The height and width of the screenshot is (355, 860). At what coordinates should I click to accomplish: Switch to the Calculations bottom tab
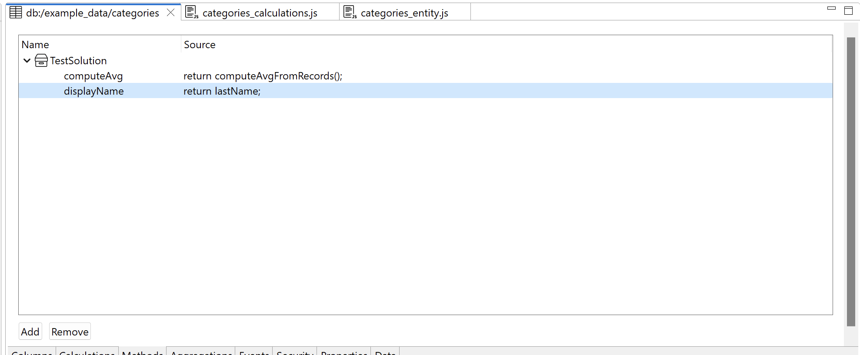[x=87, y=352]
